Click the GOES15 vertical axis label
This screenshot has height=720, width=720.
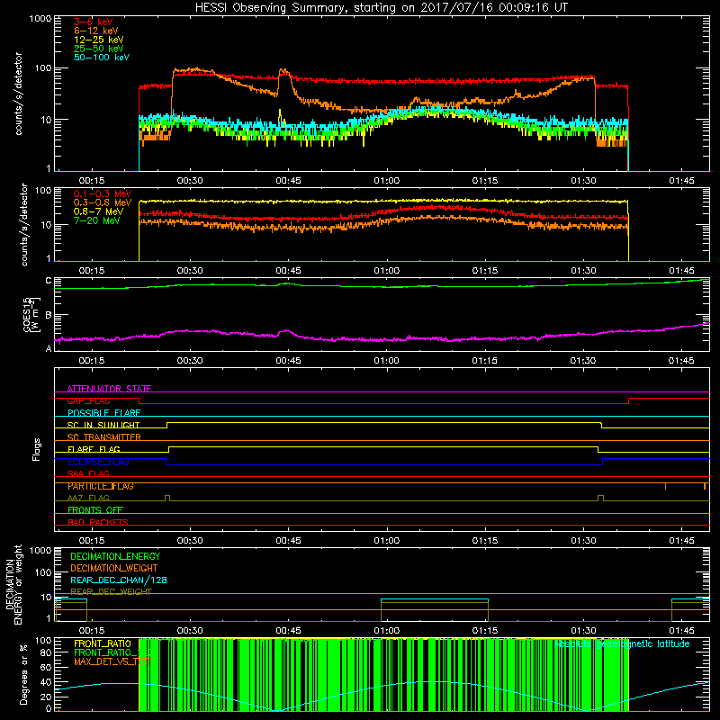pyautogui.click(x=31, y=314)
